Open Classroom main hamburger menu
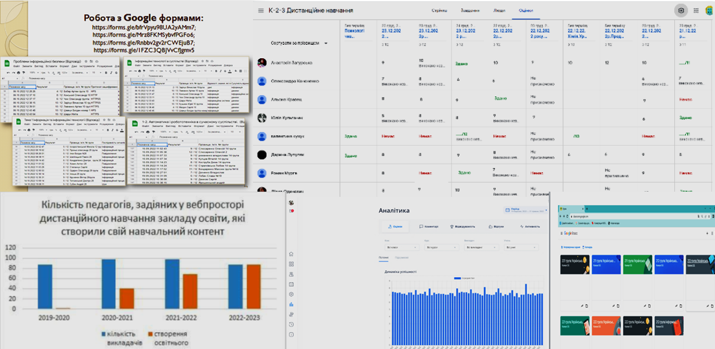Viewport: 715px width, 349px height. coord(261,11)
